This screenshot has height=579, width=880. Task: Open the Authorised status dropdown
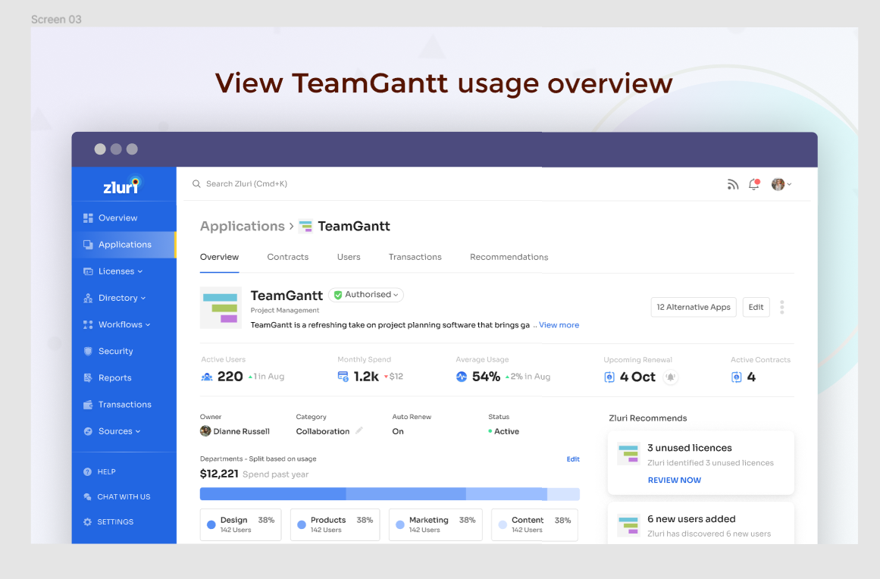(366, 295)
